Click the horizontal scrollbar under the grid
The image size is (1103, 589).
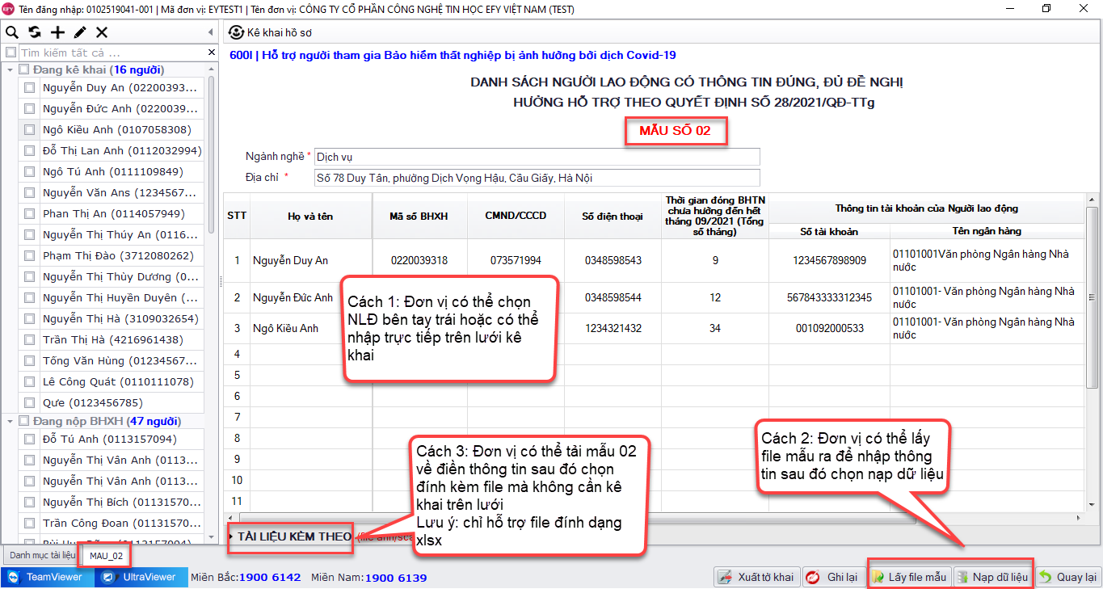[578, 518]
